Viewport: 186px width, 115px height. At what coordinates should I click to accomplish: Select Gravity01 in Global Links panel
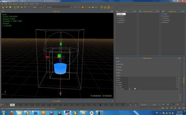(165, 18)
